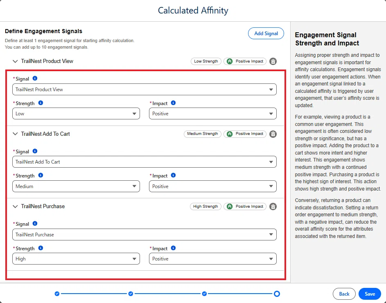Show info for Add To Cart Signal field
Image resolution: width=386 pixels, height=303 pixels.
pyautogui.click(x=35, y=151)
